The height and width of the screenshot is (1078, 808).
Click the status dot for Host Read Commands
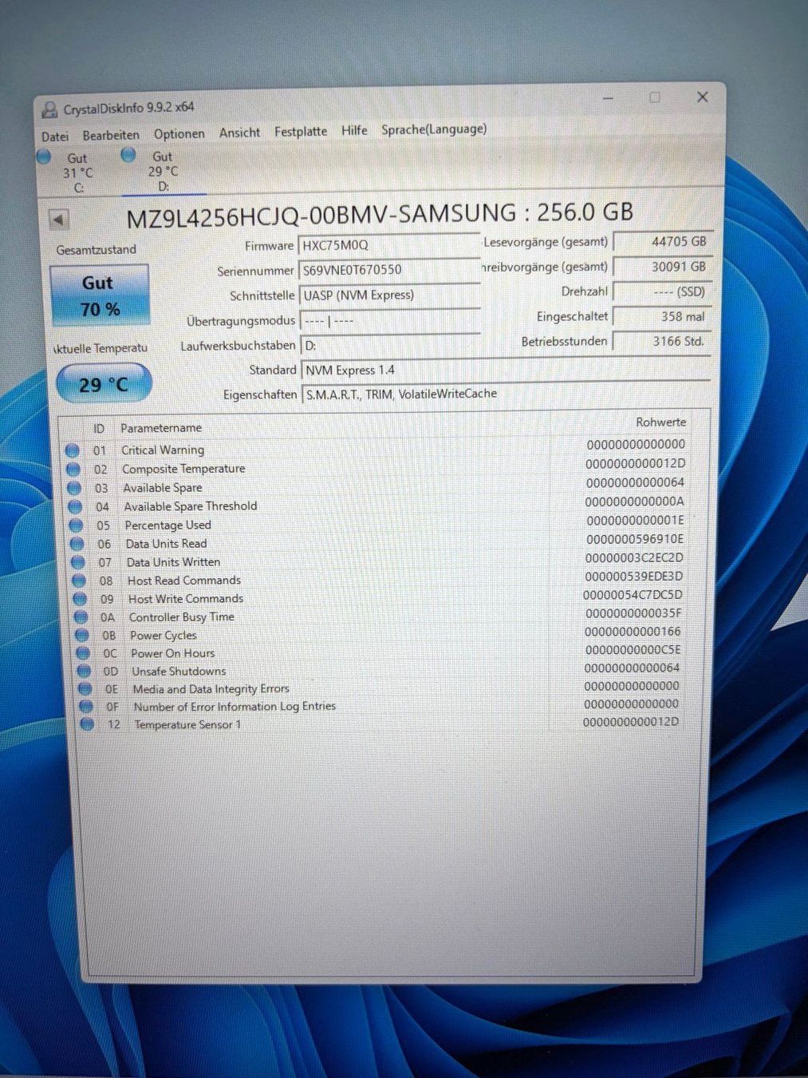coord(78,581)
